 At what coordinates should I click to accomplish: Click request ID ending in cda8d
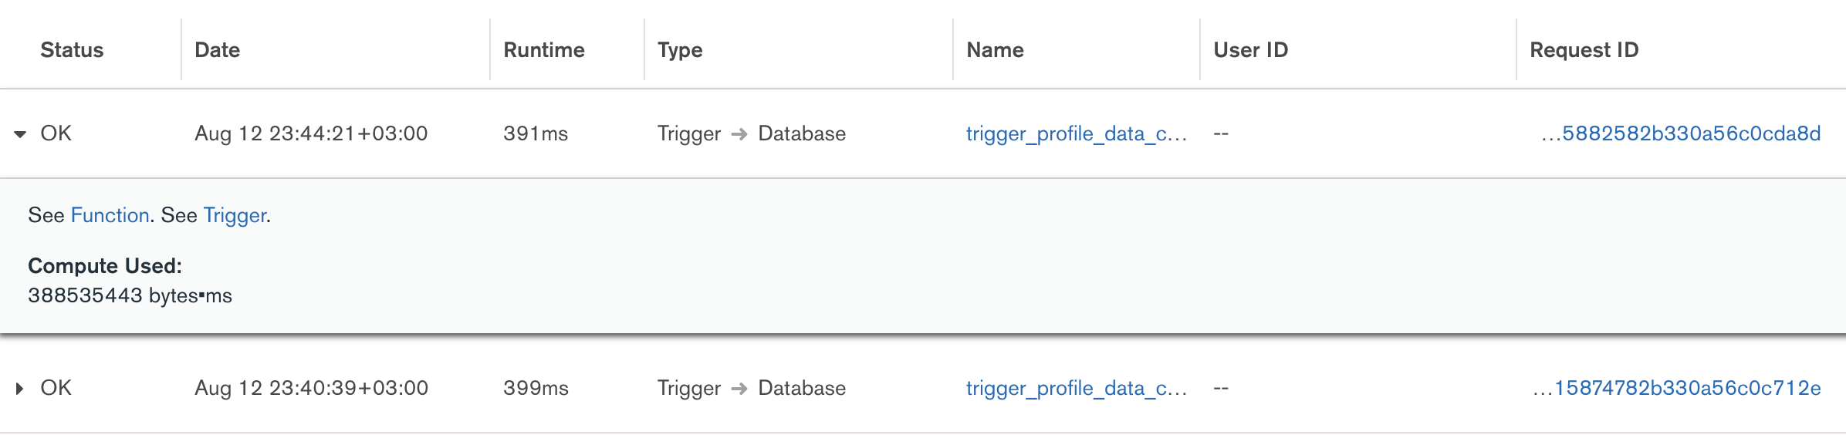[x=1690, y=134]
